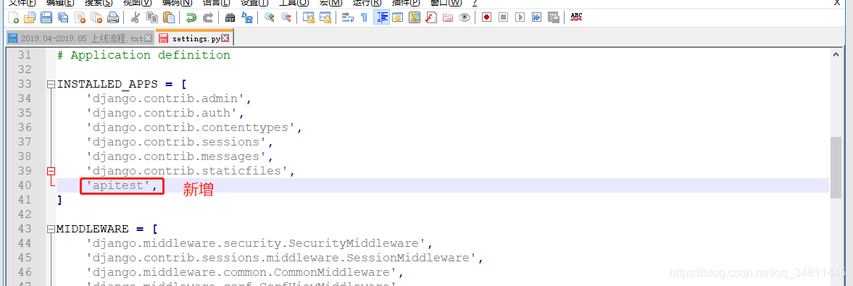Stop macro recording
Viewport: 853px width, 286px height.
pos(503,17)
